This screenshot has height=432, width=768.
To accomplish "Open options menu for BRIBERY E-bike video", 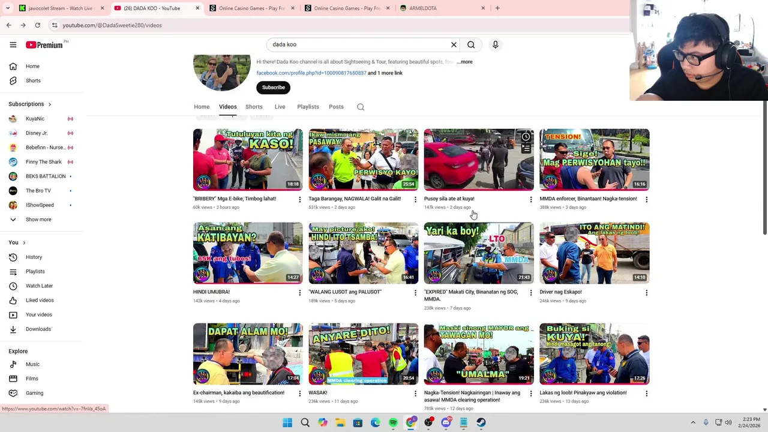I will click(x=299, y=199).
